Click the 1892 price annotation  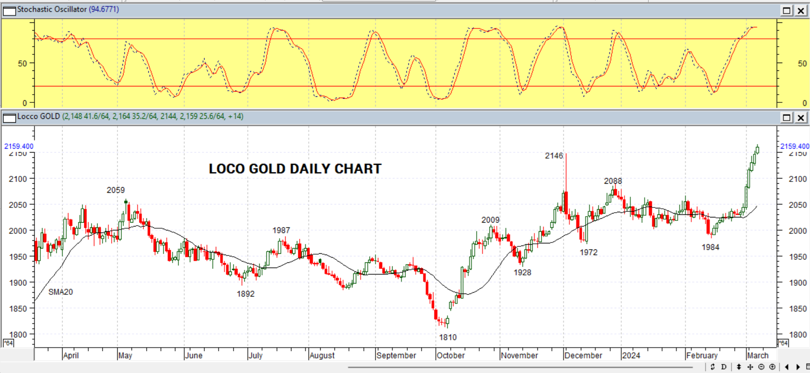coord(246,293)
